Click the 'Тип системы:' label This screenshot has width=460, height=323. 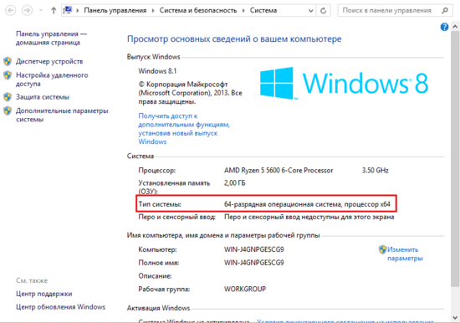click(160, 204)
